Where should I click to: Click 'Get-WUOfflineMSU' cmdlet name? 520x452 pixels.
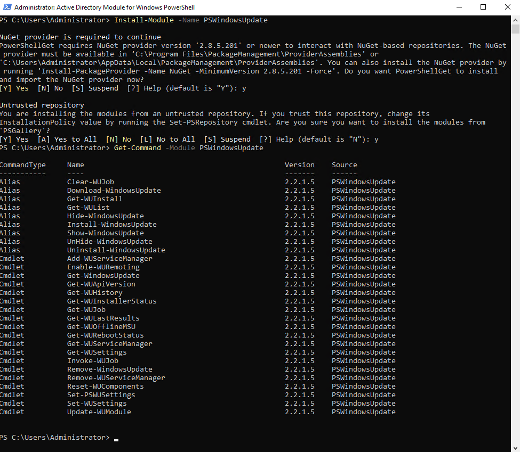pos(101,327)
